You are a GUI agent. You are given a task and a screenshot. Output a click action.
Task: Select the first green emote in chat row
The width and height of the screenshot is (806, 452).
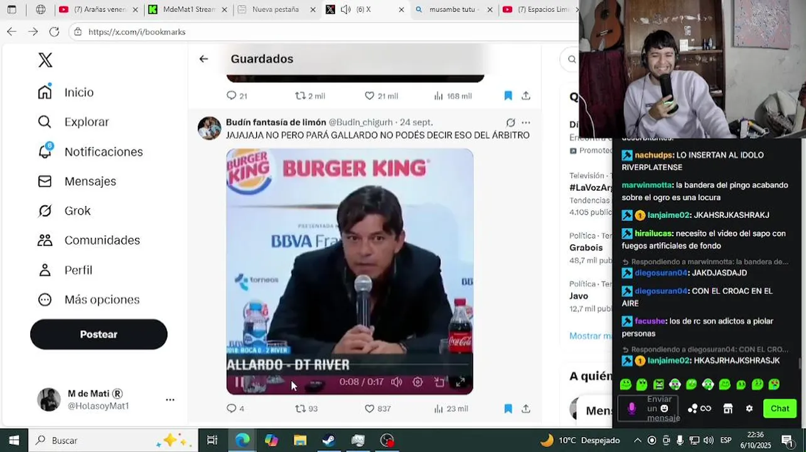[625, 384]
